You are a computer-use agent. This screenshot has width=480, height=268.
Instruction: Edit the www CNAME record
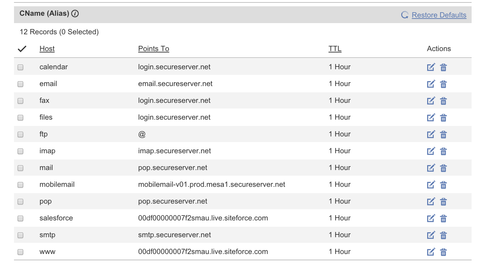point(431,252)
